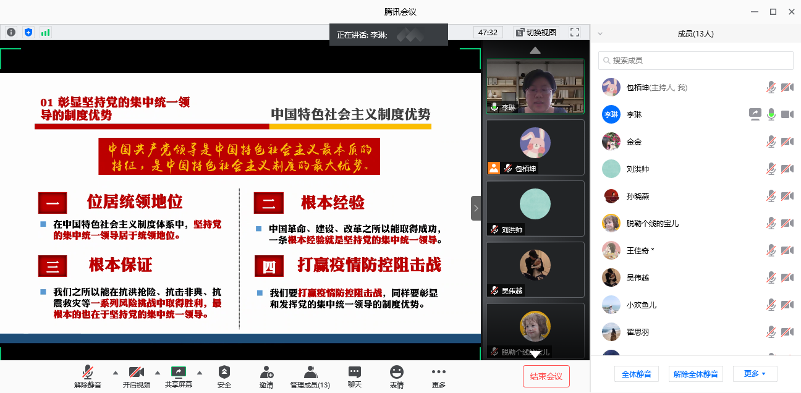Open the 更多 menu in bottom toolbar
This screenshot has height=393, width=801.
point(438,372)
